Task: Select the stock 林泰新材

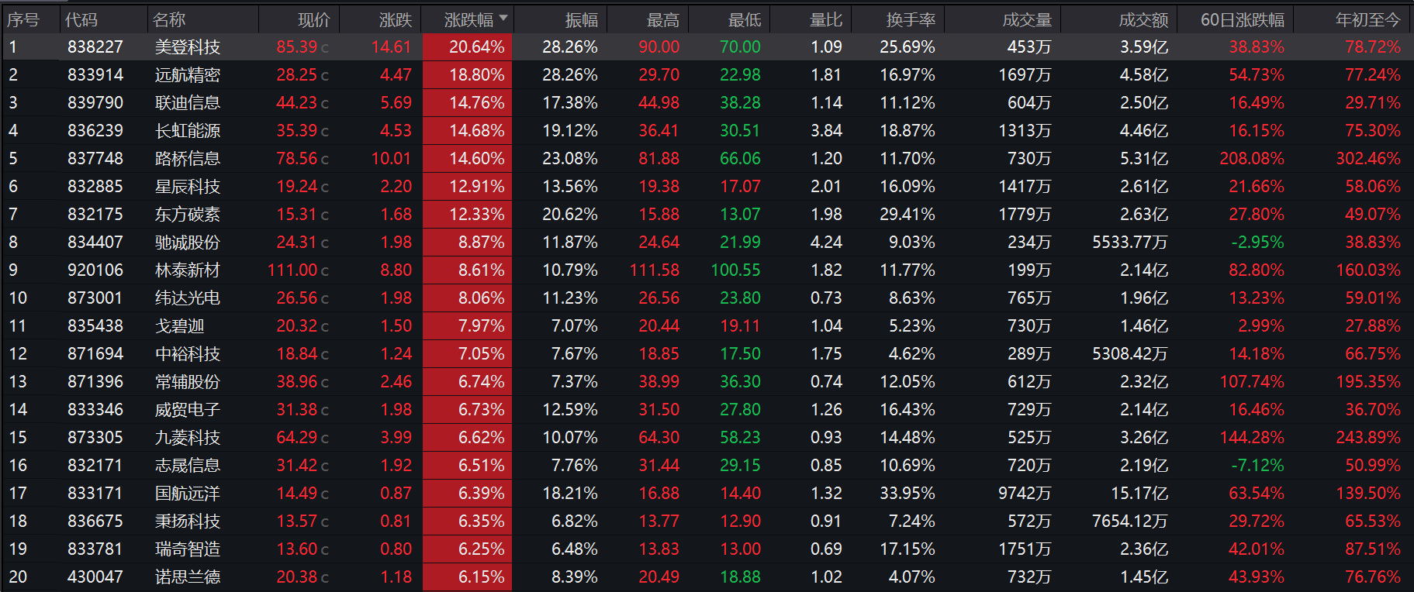Action: pyautogui.click(x=188, y=270)
